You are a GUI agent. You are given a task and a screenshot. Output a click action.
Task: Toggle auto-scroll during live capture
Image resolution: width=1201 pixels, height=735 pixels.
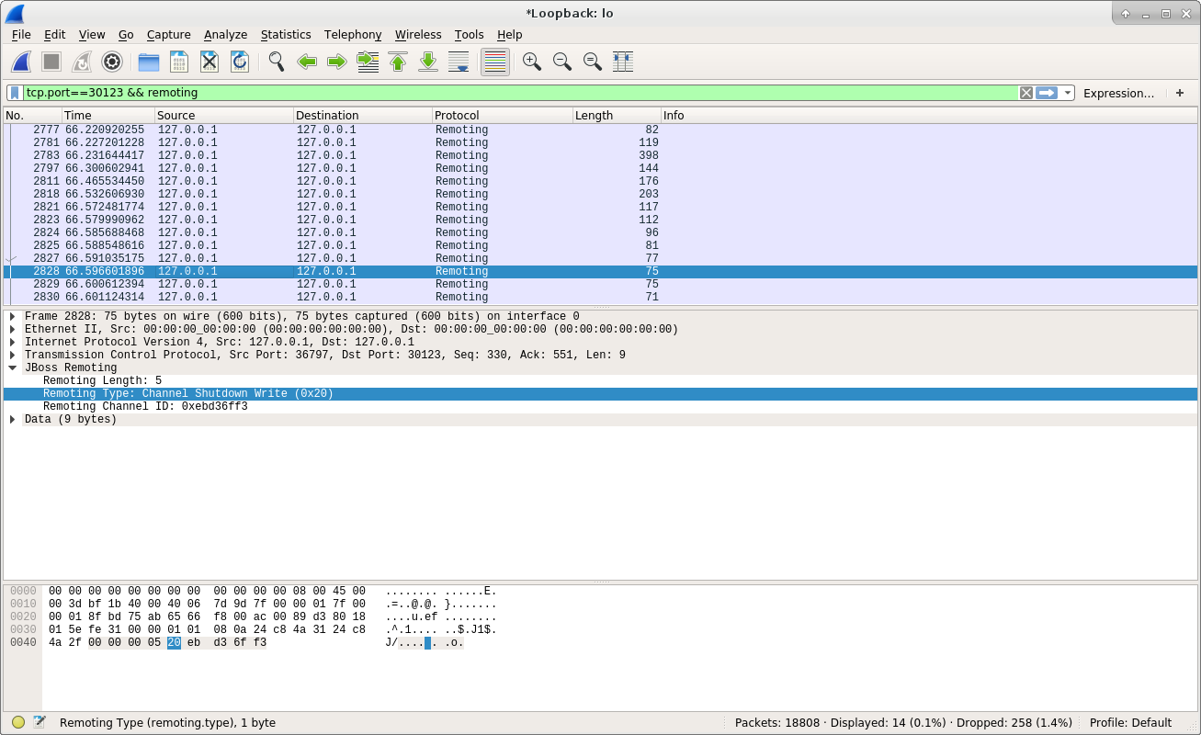coord(459,62)
